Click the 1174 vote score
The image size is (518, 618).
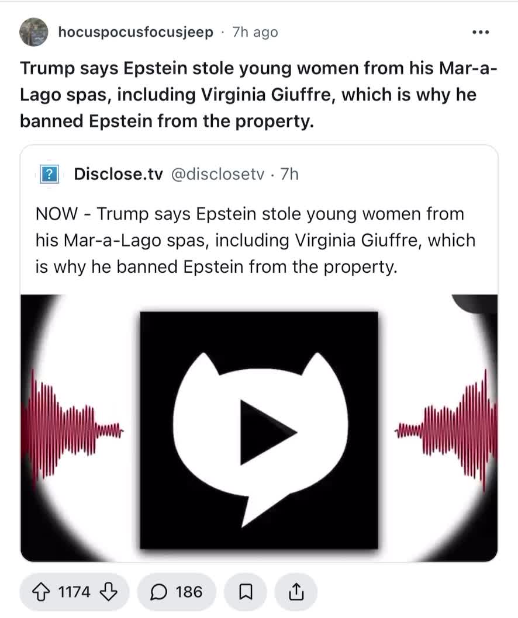(74, 592)
